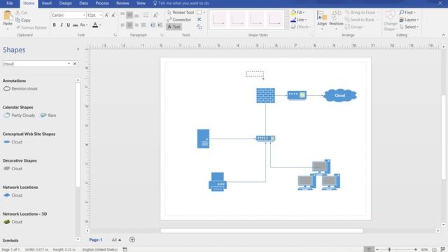This screenshot has width=448, height=252.
Task: Switch to the Insert tab
Action: 47,3
